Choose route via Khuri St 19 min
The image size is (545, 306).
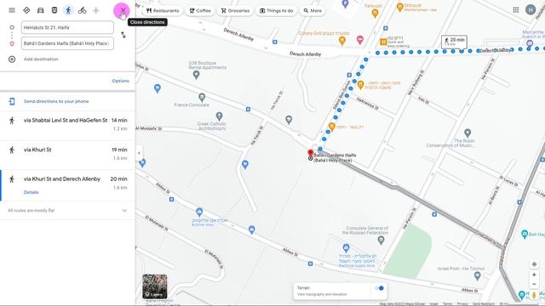tap(67, 154)
